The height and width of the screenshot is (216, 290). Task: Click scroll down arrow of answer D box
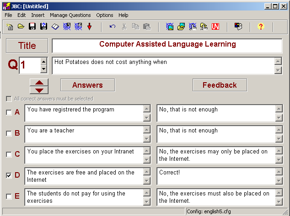click(x=147, y=180)
